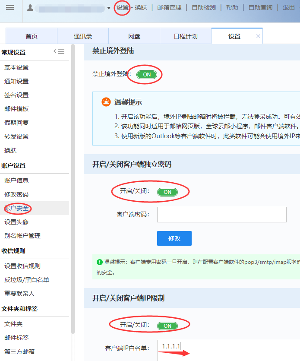Collapse the sidebar with the arrow icon
Screen dimensions: 300x361
pos(59,51)
